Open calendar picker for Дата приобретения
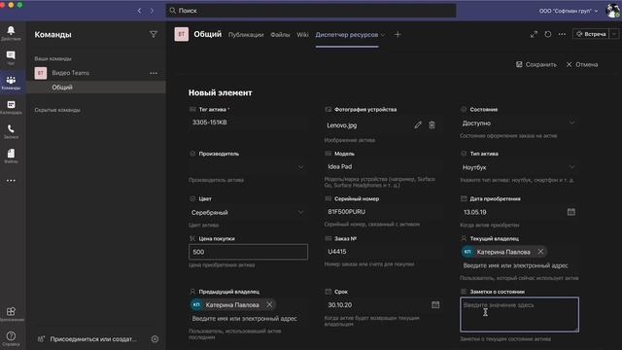This screenshot has width=622, height=350. 571,212
